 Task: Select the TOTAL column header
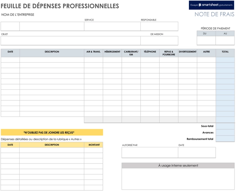[225, 53]
